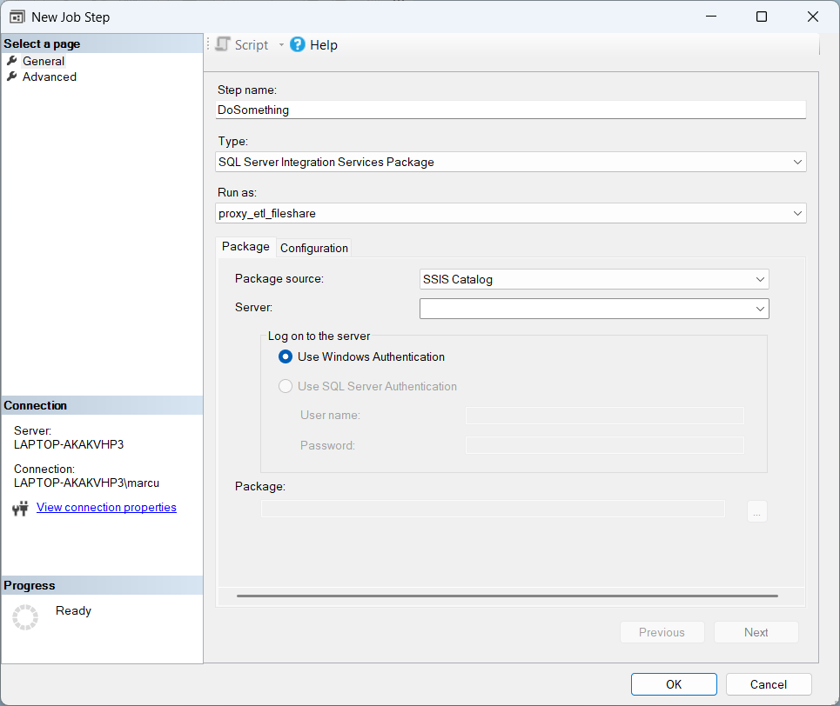
Task: Click the Script toolbar icon
Action: pyautogui.click(x=223, y=44)
